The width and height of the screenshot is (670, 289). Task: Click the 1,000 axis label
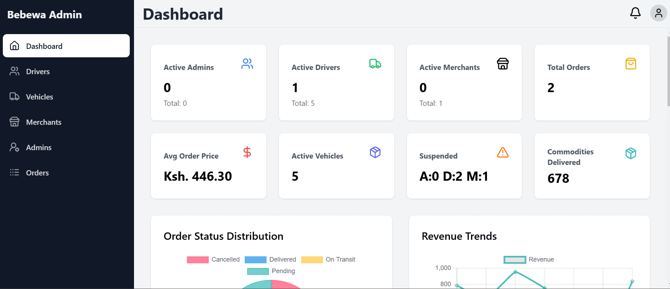(x=443, y=268)
